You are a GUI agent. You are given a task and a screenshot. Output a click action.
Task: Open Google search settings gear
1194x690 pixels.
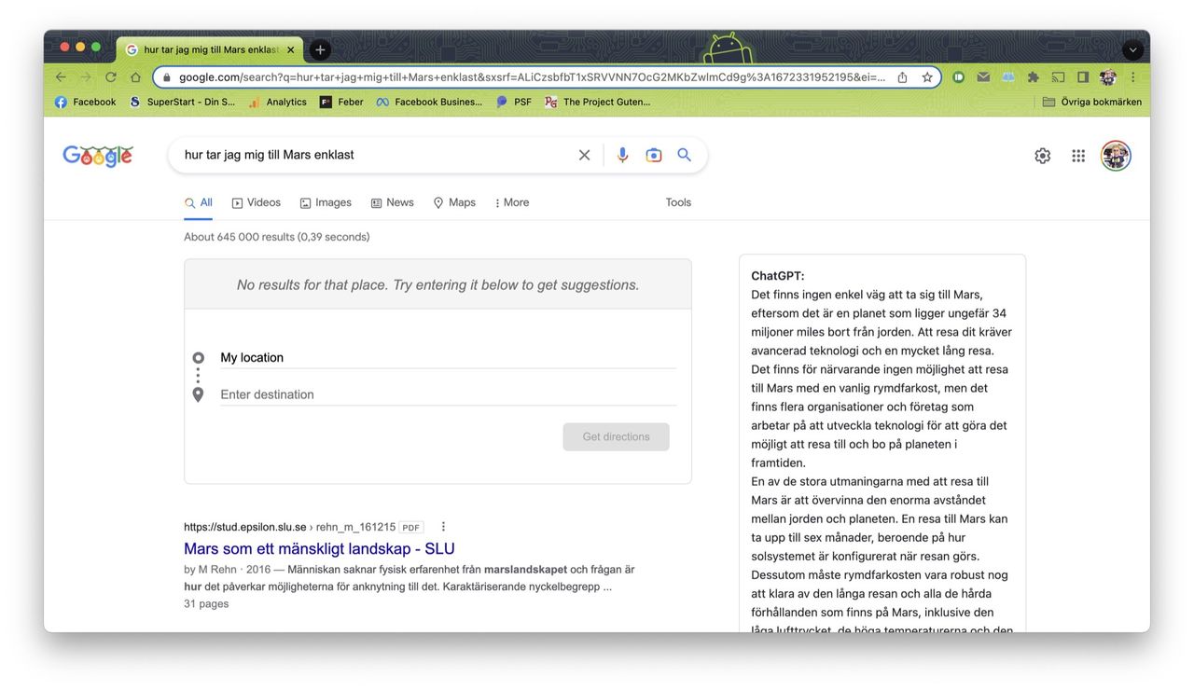1042,155
